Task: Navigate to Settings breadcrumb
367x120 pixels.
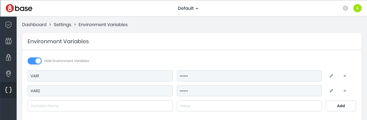Action: point(62,24)
